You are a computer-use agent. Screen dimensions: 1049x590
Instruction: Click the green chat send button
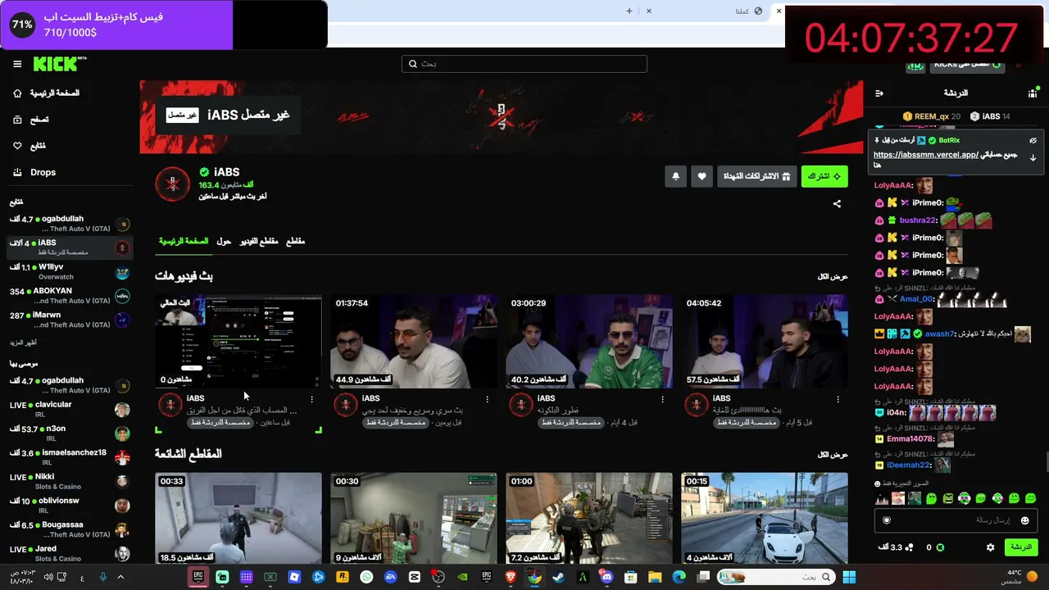click(1020, 547)
